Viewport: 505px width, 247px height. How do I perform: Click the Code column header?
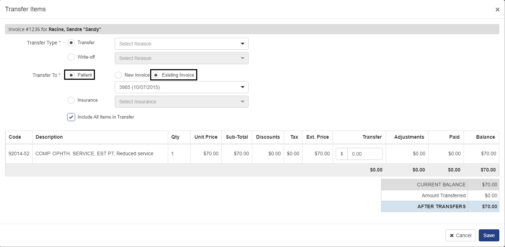pyautogui.click(x=15, y=137)
